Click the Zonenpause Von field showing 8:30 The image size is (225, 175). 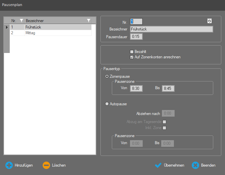coord(137,89)
